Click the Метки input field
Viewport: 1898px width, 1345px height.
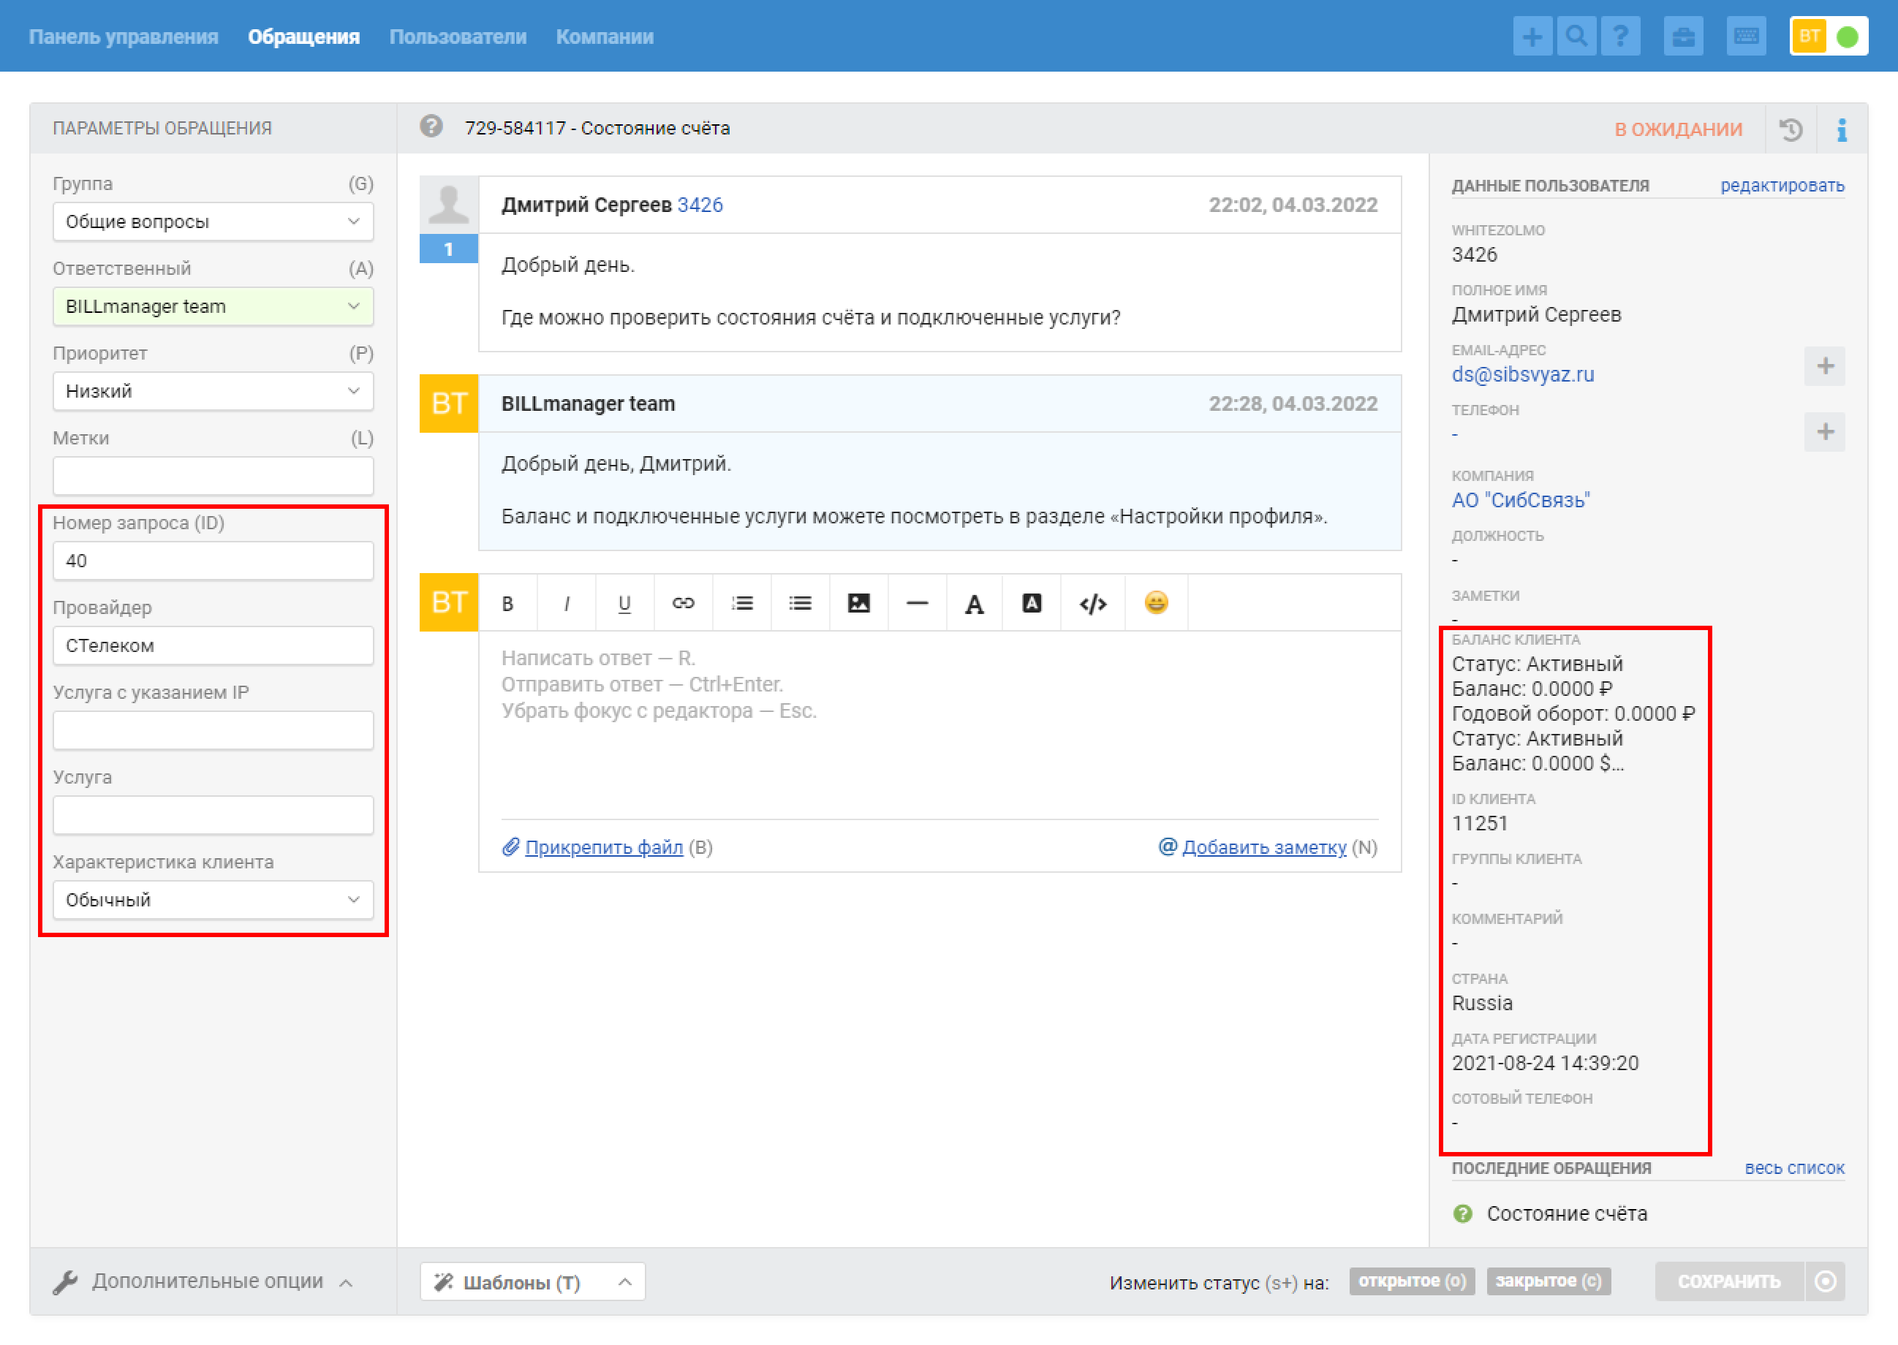coord(213,476)
